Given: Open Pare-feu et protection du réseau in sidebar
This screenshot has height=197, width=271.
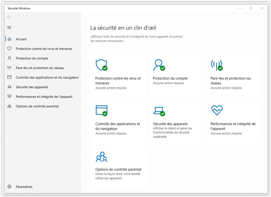Looking at the screenshot, I should [x=43, y=68].
